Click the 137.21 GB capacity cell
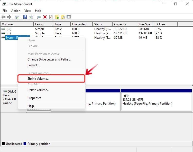Image resolution: width=193 pixels, height=152 pixels. point(121,33)
